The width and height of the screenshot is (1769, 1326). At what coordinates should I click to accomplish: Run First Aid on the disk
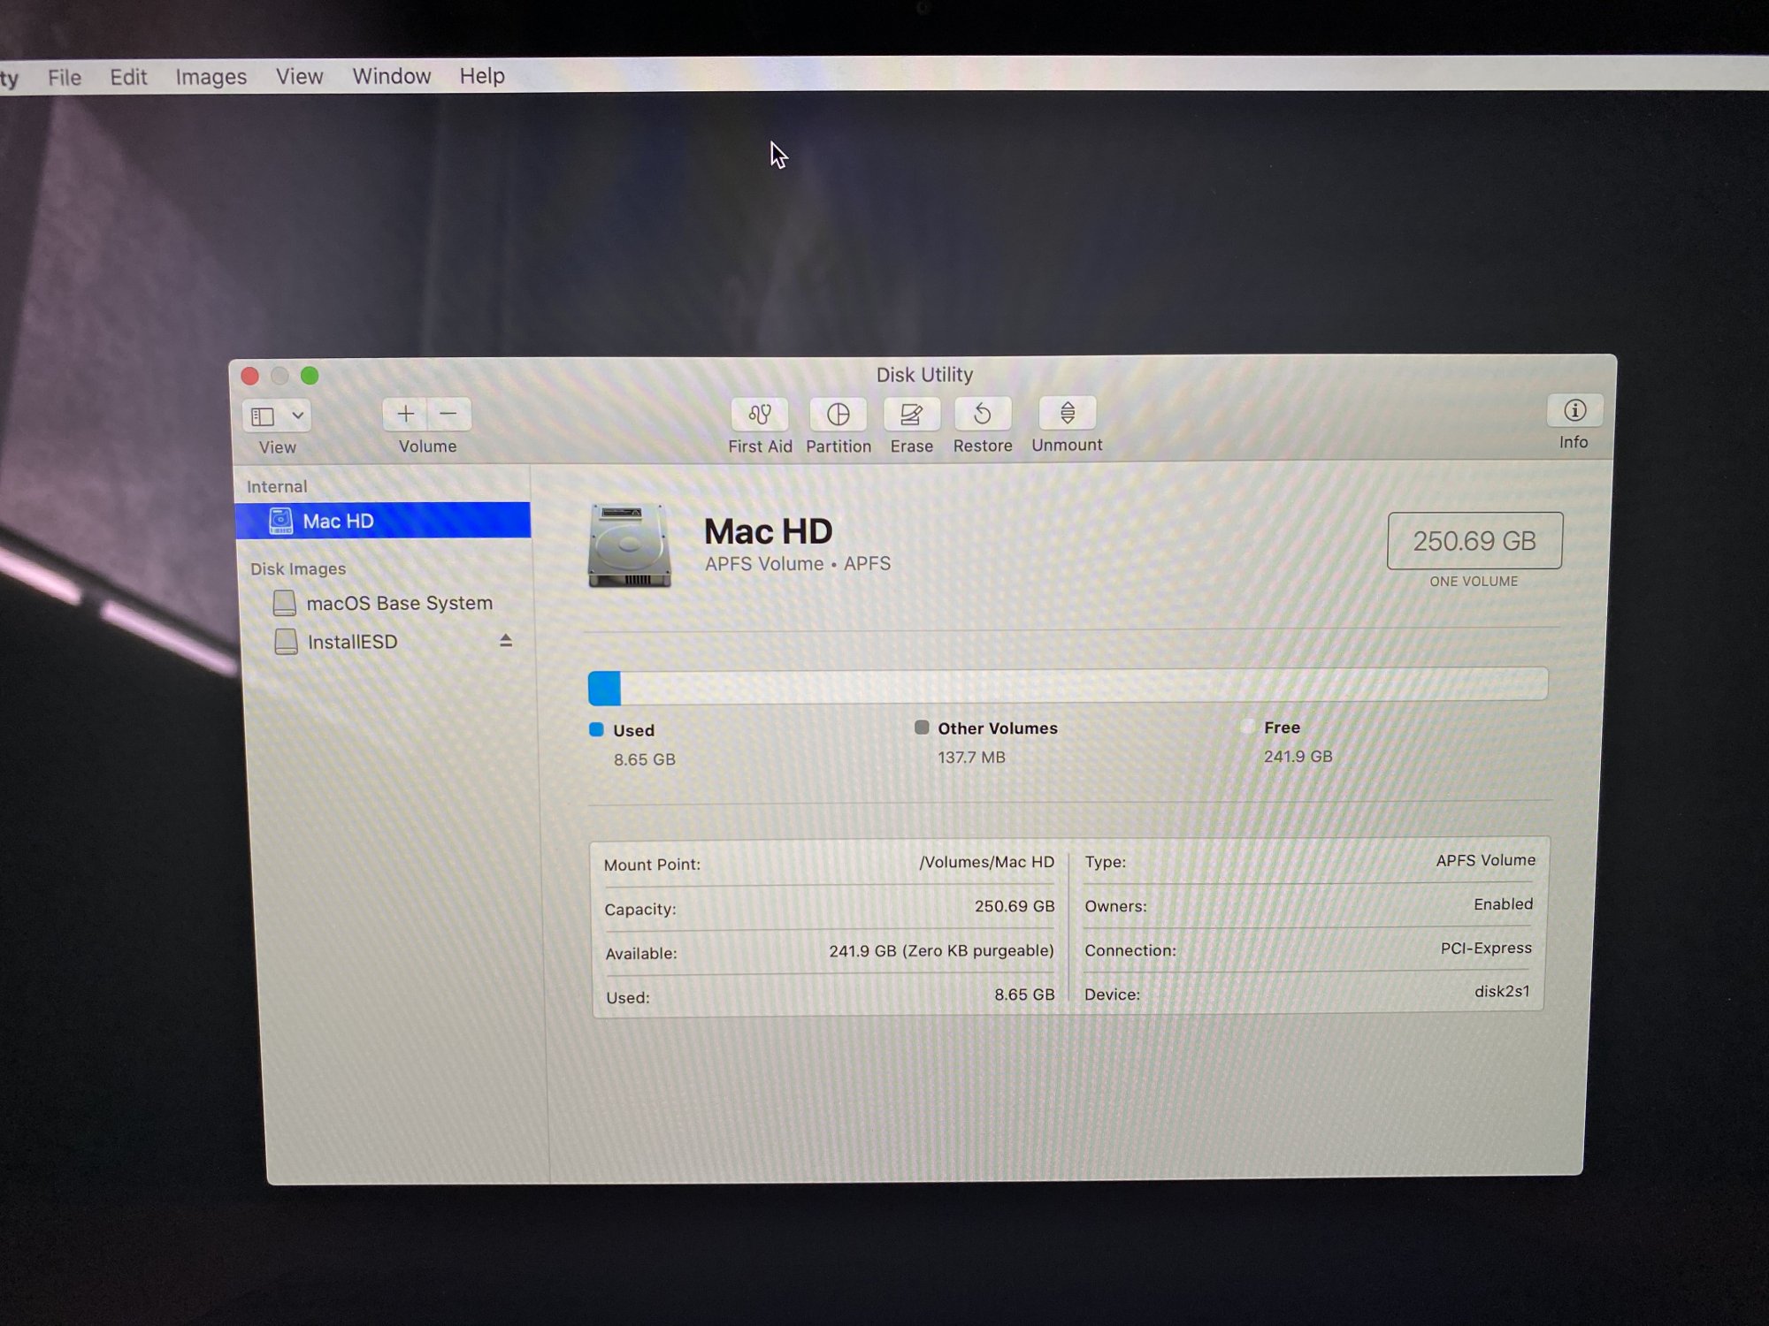(x=759, y=415)
